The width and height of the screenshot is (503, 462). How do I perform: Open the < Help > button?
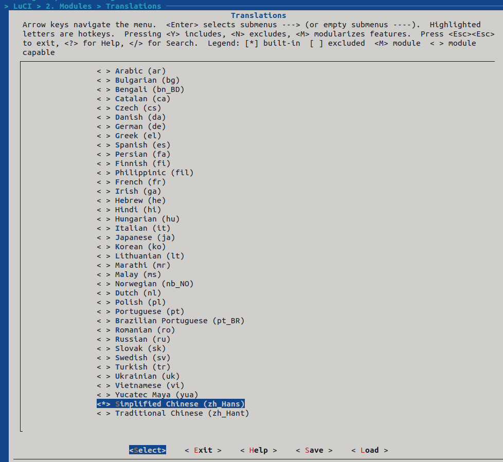click(x=259, y=451)
